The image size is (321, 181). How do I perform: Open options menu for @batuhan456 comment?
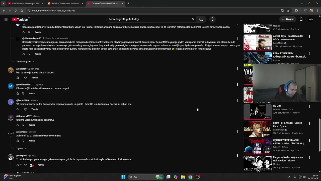237,69
